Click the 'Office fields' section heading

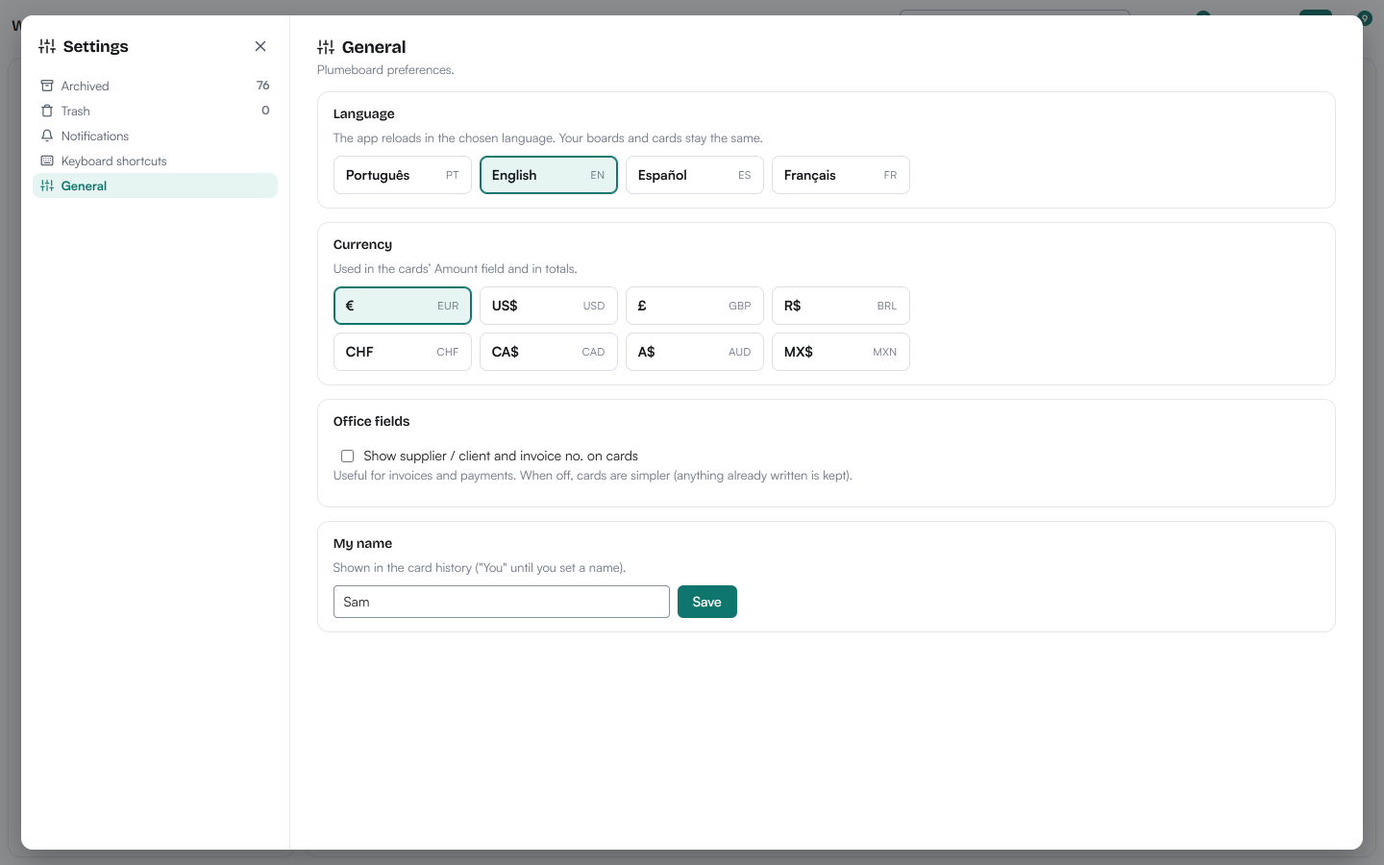pyautogui.click(x=371, y=421)
